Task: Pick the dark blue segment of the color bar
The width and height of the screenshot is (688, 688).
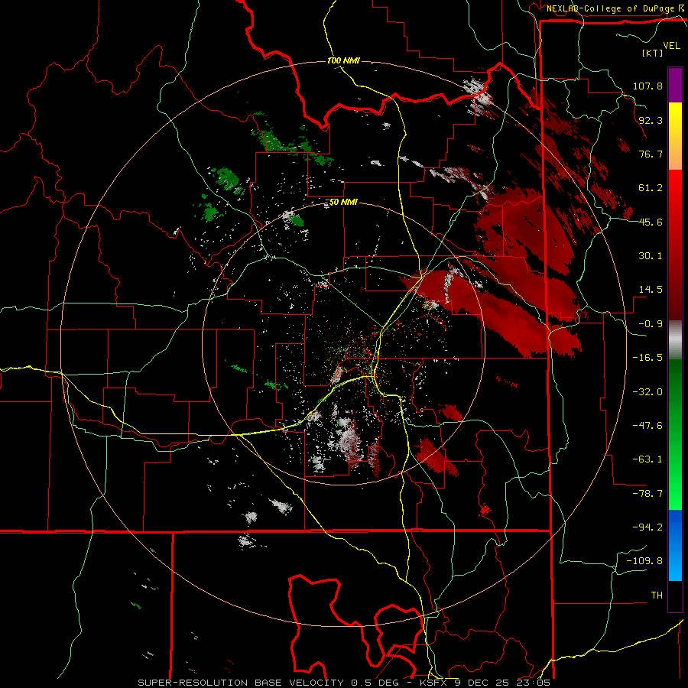Action: pyautogui.click(x=675, y=527)
